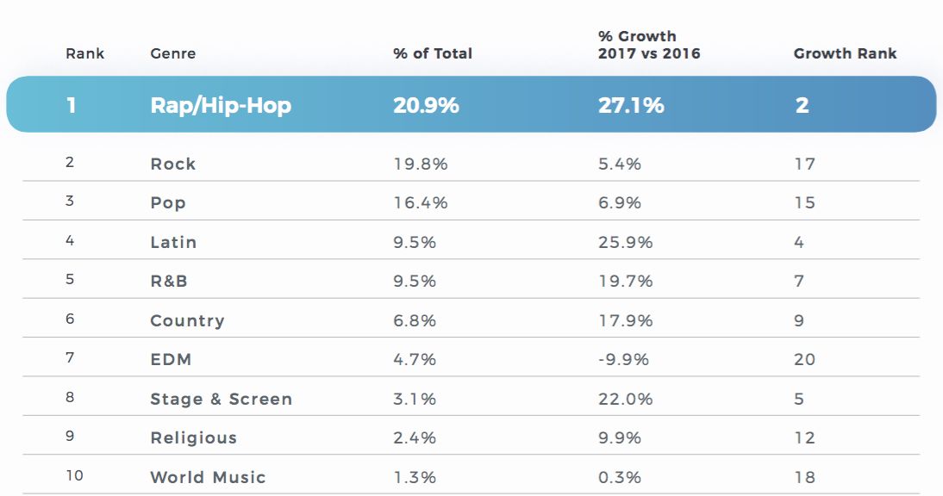Select the World Music genre label
The width and height of the screenshot is (943, 496).
pyautogui.click(x=208, y=477)
